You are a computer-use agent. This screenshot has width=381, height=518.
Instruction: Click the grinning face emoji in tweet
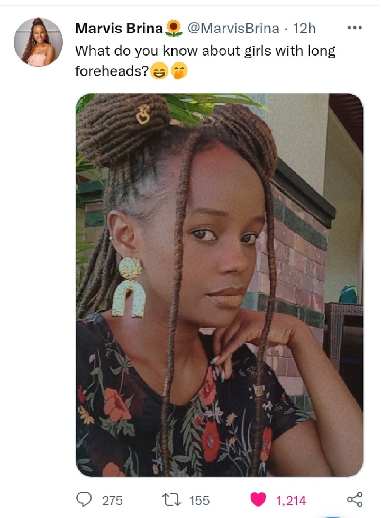[159, 71]
